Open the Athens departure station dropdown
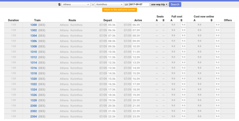Viewport: 239px width, 121px height. pos(76,5)
